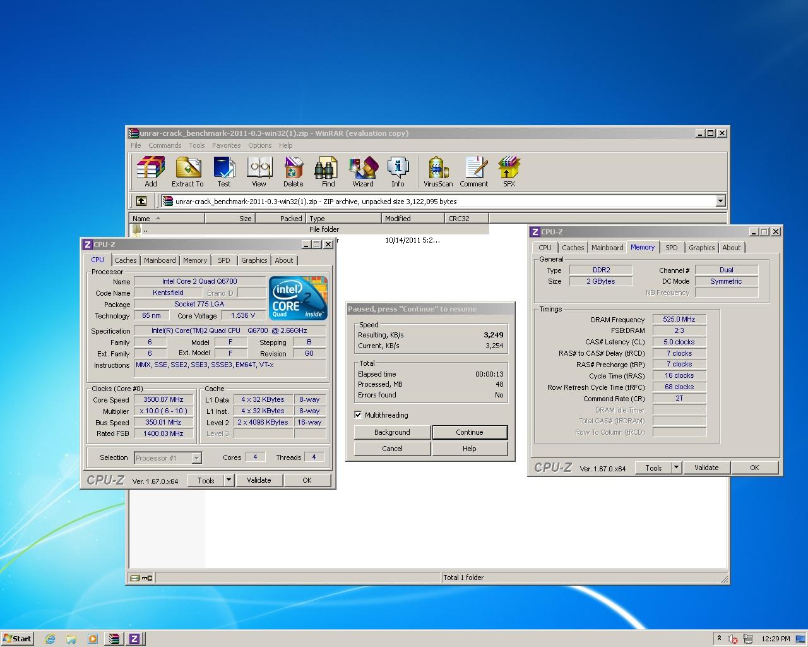Open Graphics tab in right CPU-Z window

click(702, 248)
